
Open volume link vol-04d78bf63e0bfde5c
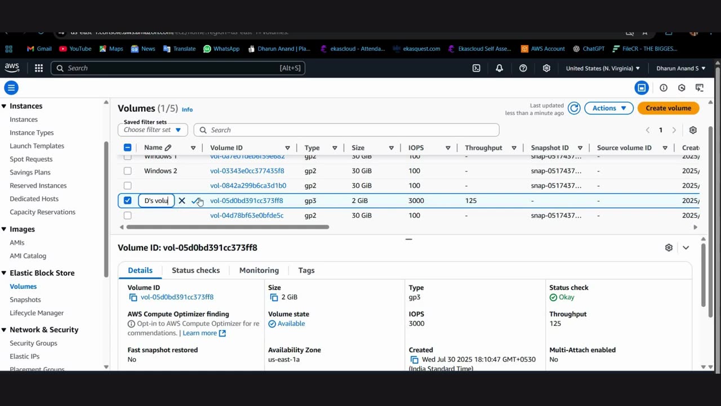click(x=247, y=215)
